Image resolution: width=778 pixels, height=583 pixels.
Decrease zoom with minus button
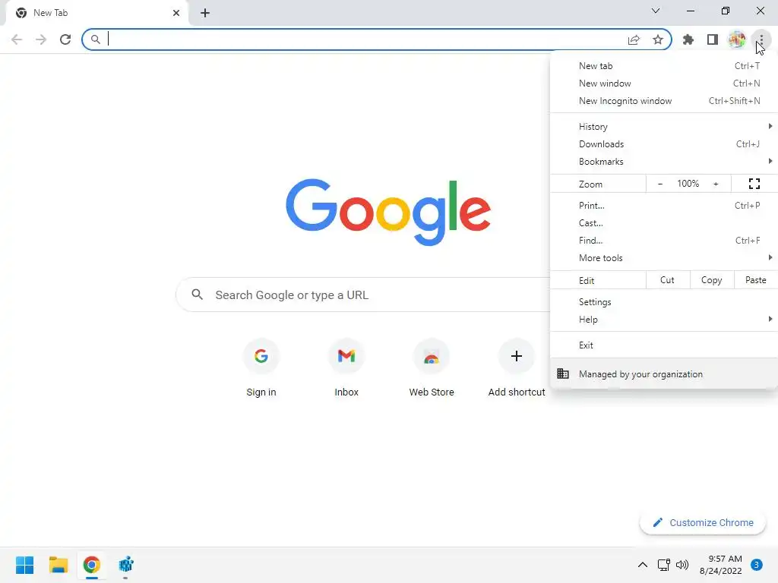(660, 184)
